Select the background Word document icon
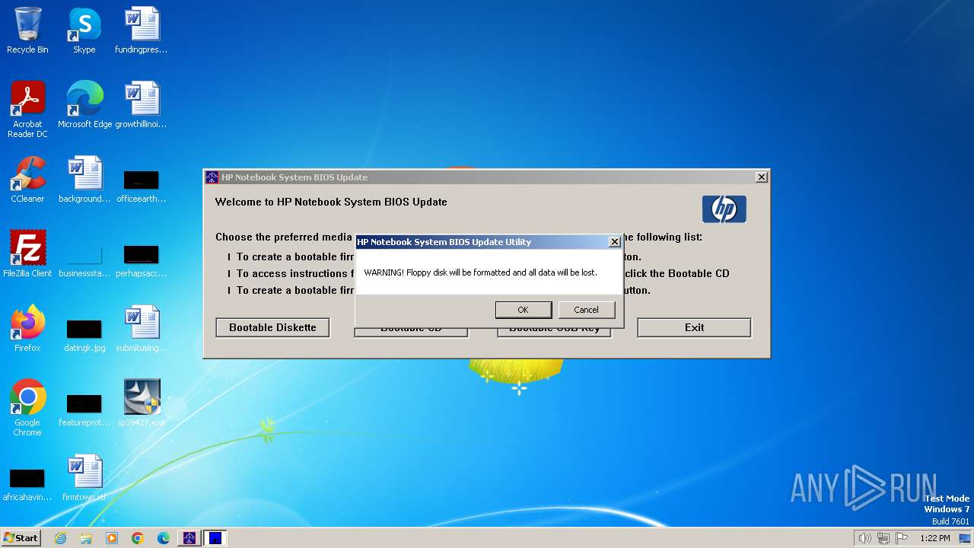974x548 pixels. pyautogui.click(x=84, y=180)
